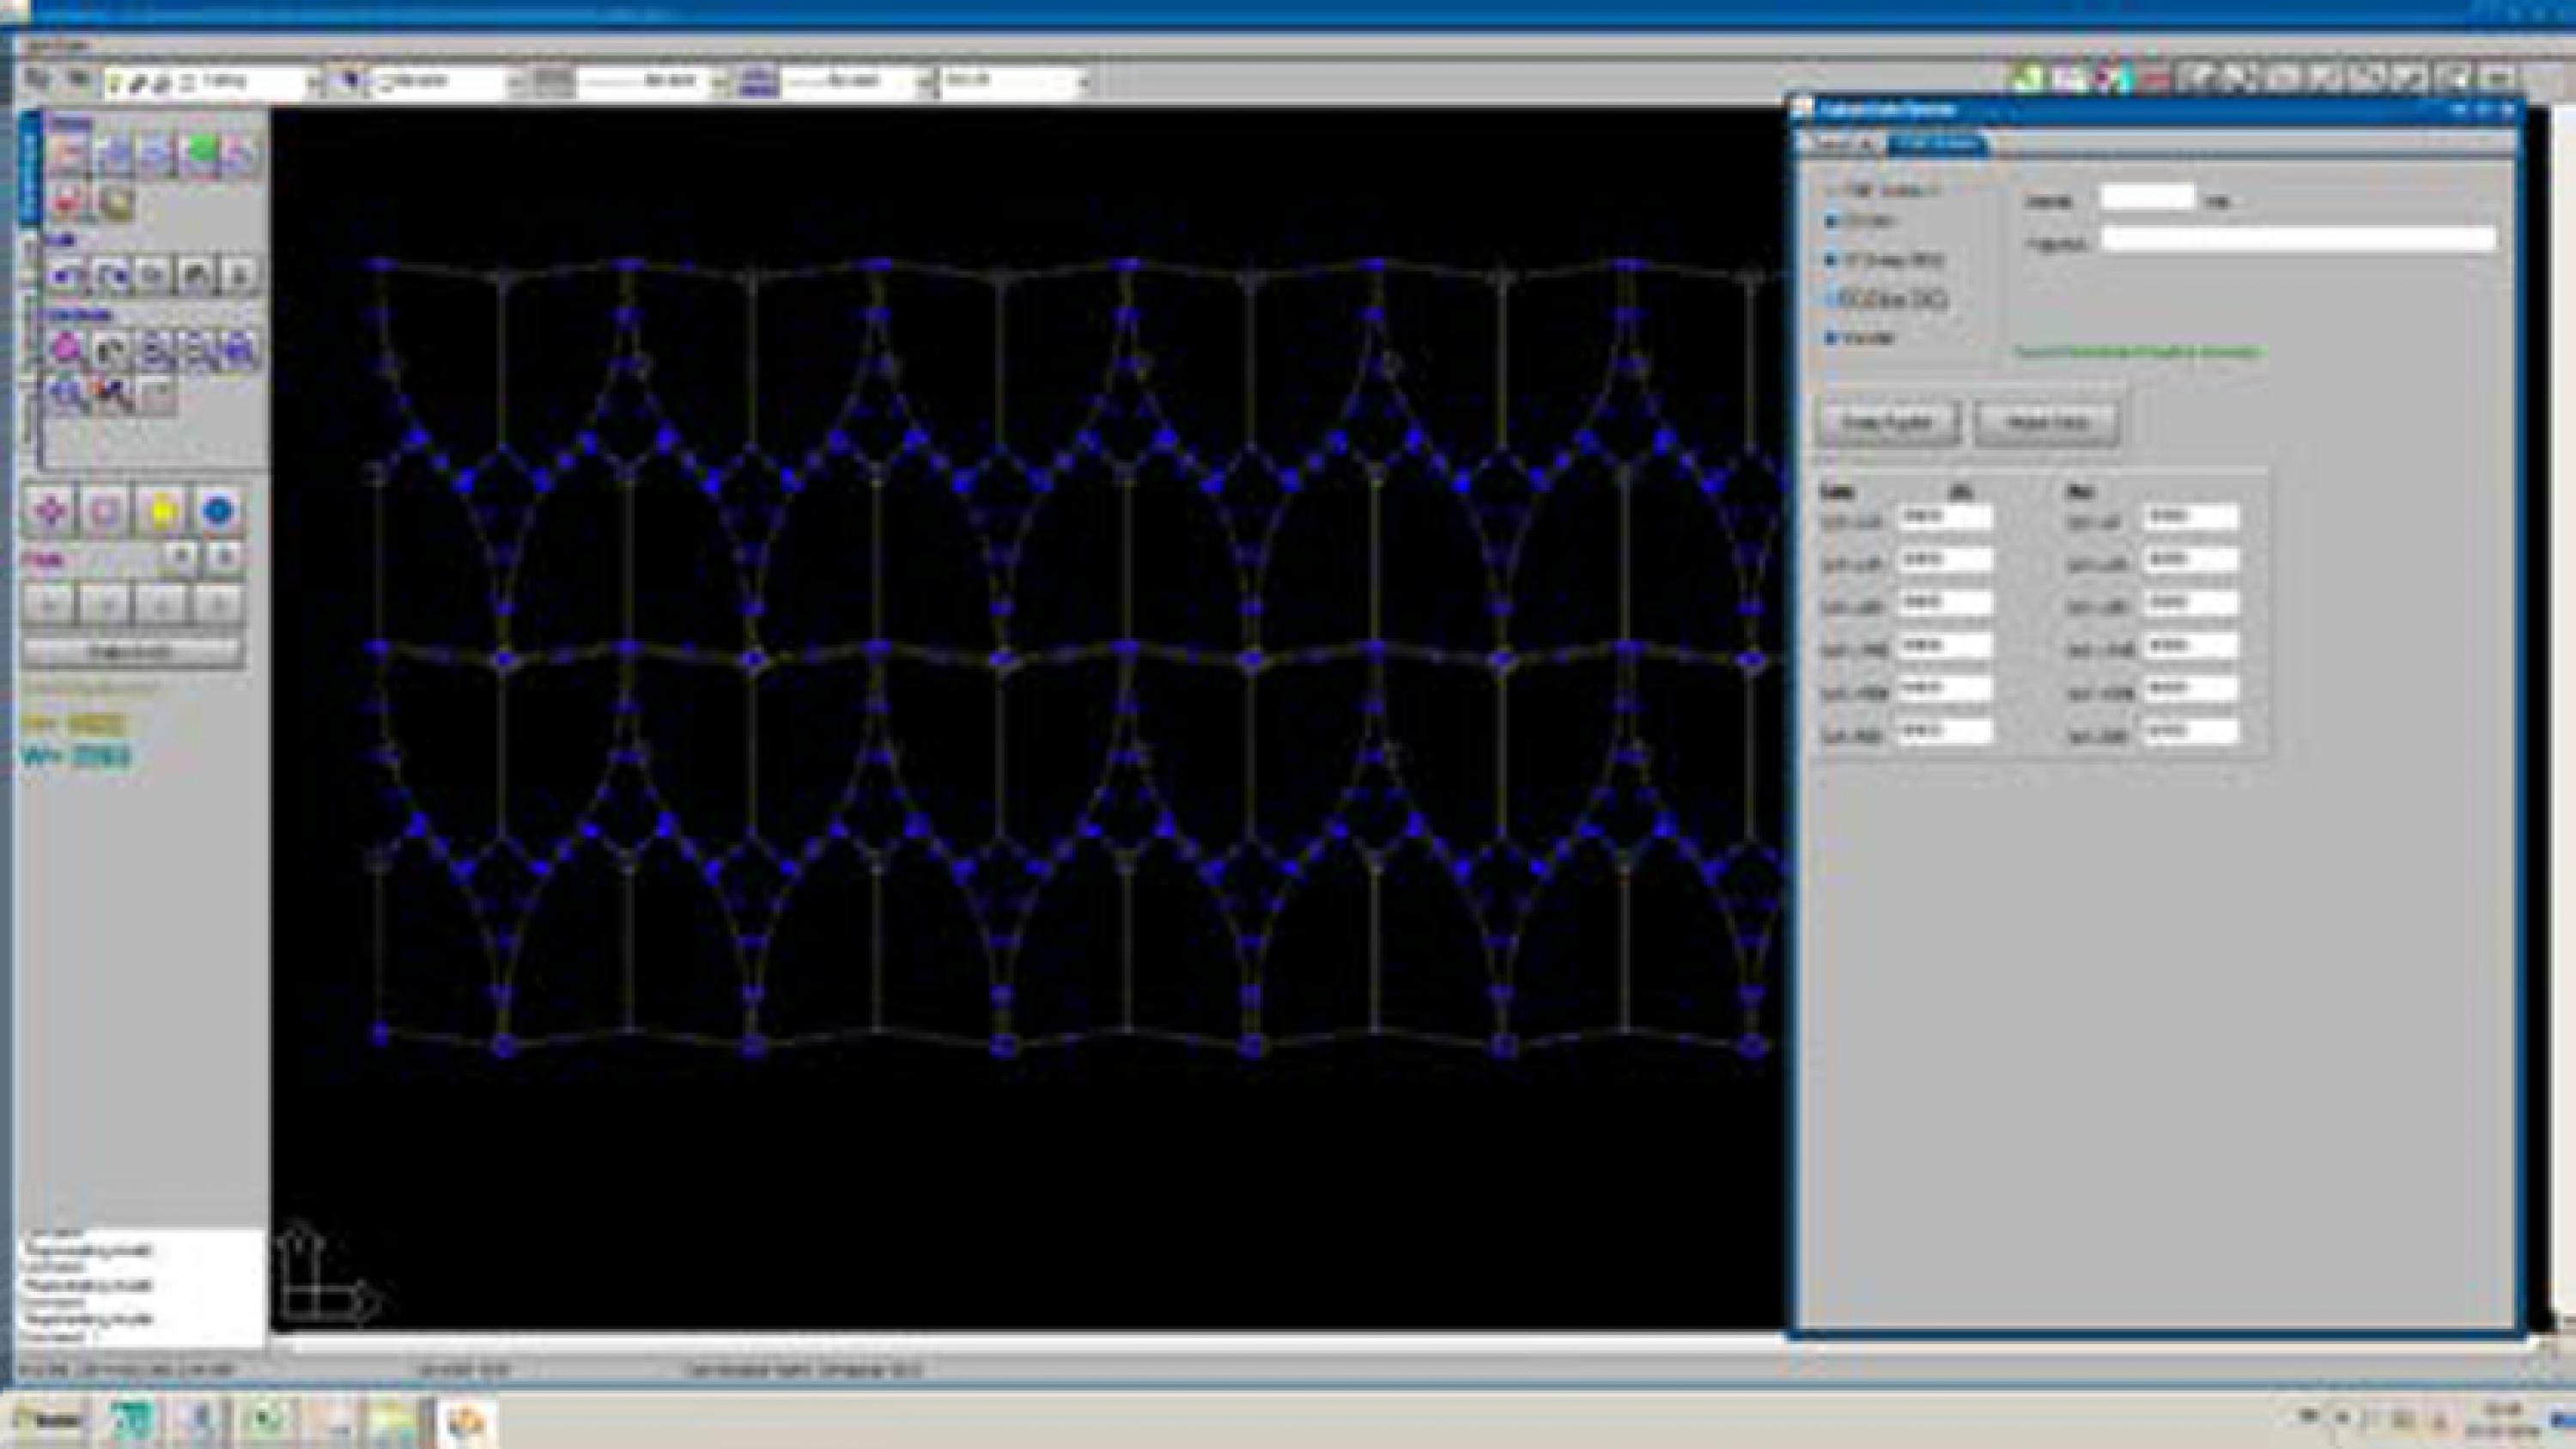Click the last icon in the second palette section

240,274
